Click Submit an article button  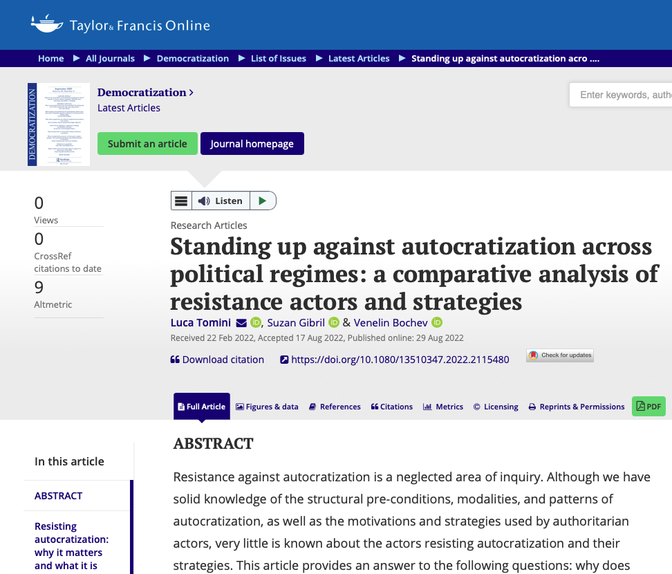147,144
